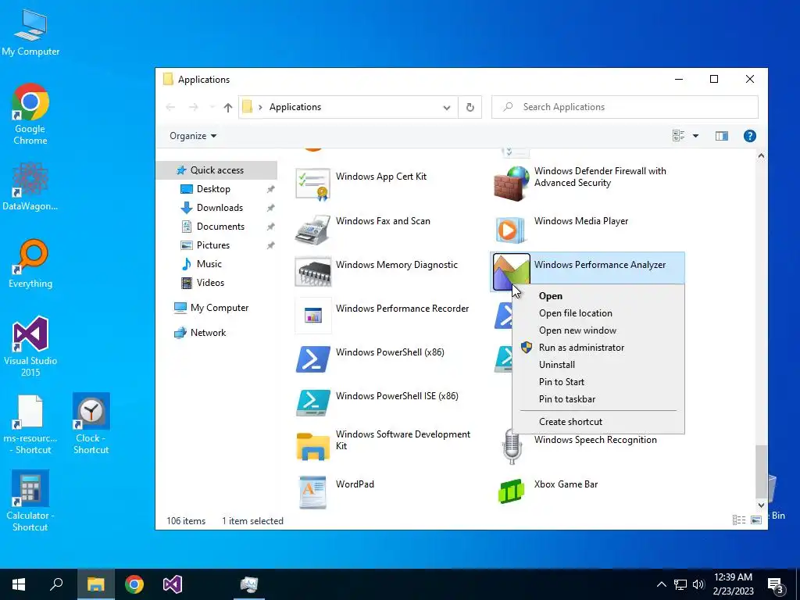Select My Computer in navigation pane
Image resolution: width=800 pixels, height=600 pixels.
[x=220, y=308]
